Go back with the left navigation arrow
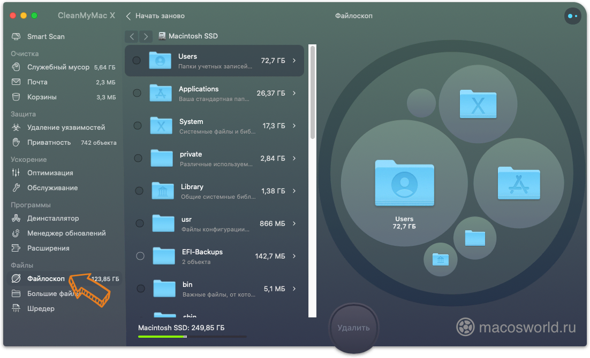This screenshot has width=590, height=358. tap(132, 36)
